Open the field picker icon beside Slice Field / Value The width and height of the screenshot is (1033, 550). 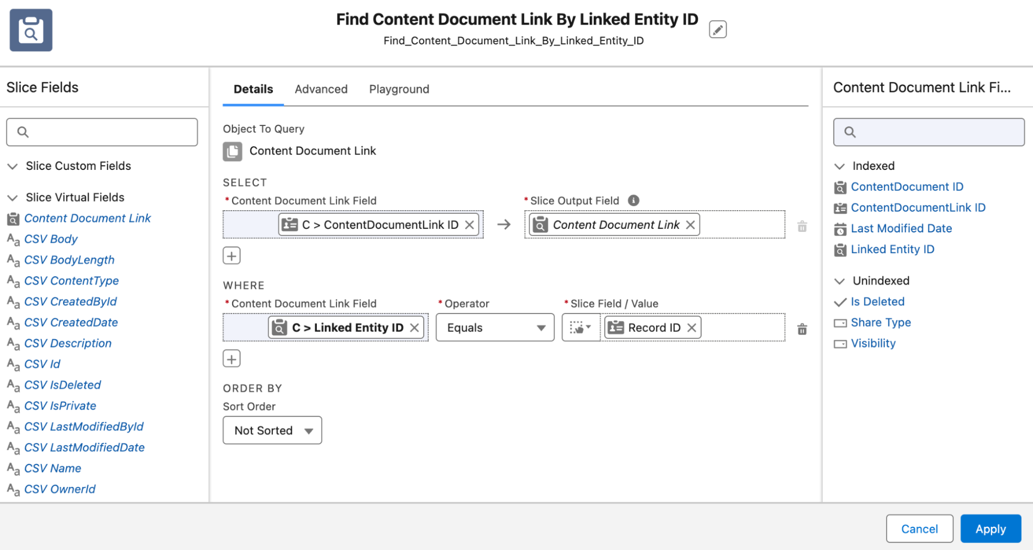click(x=580, y=327)
